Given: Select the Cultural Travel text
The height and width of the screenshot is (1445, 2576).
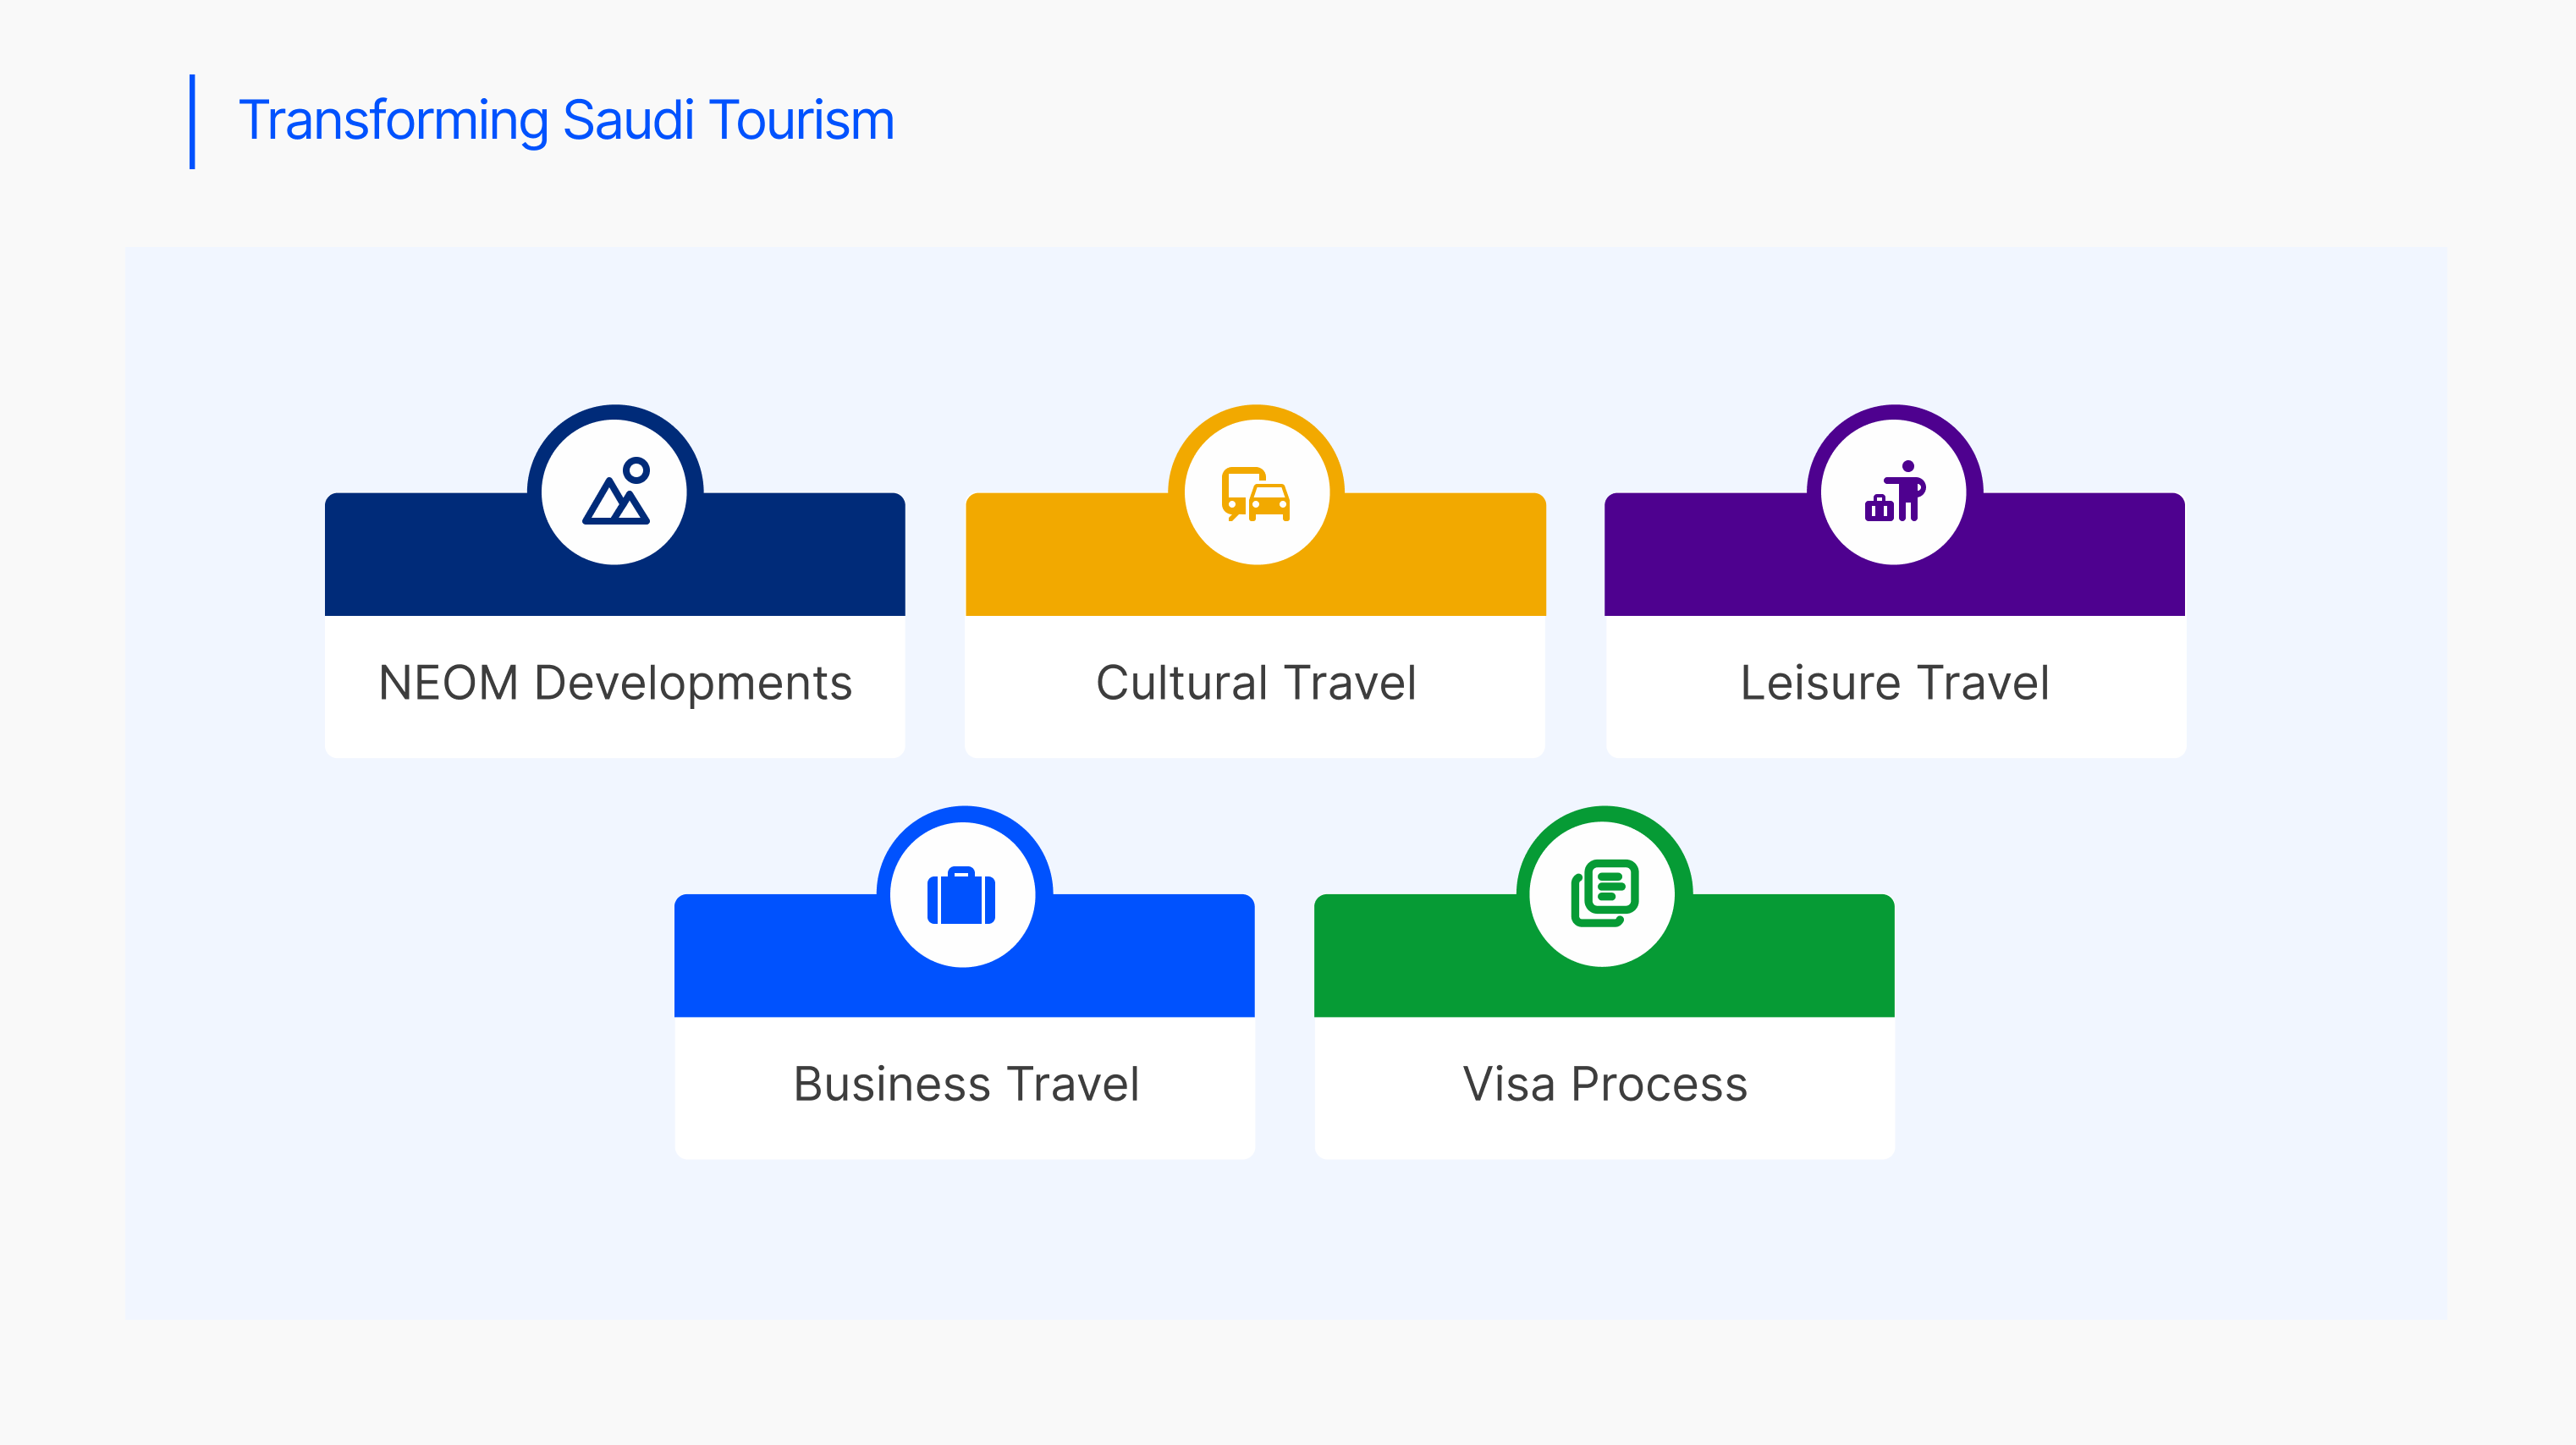Looking at the screenshot, I should pos(1256,684).
